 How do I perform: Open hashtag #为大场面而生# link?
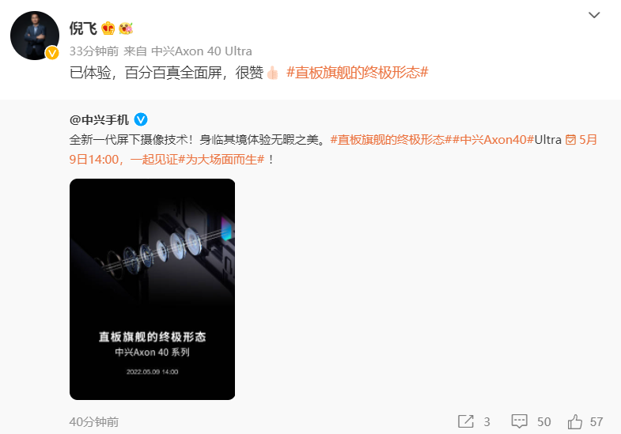tap(222, 160)
